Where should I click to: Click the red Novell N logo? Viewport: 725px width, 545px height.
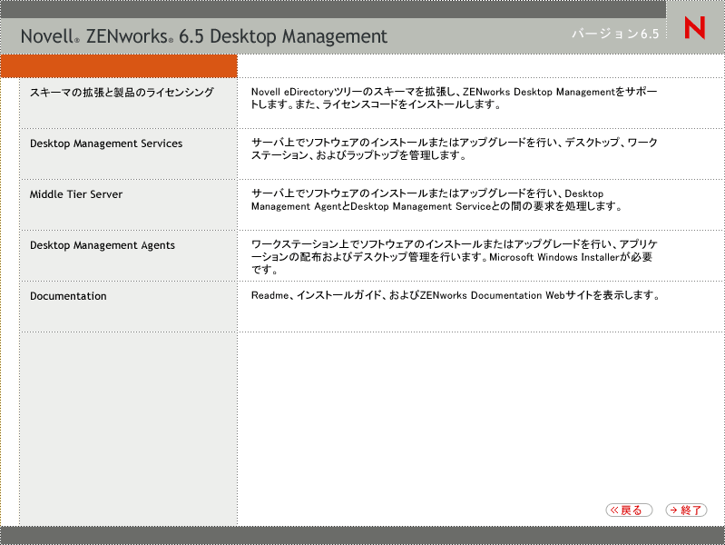(695, 28)
